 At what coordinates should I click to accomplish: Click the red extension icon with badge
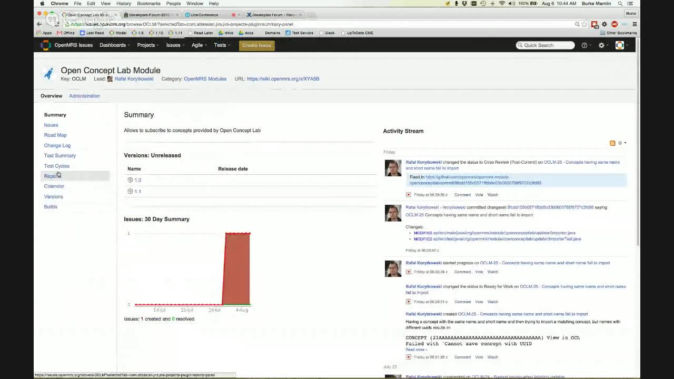(594, 24)
